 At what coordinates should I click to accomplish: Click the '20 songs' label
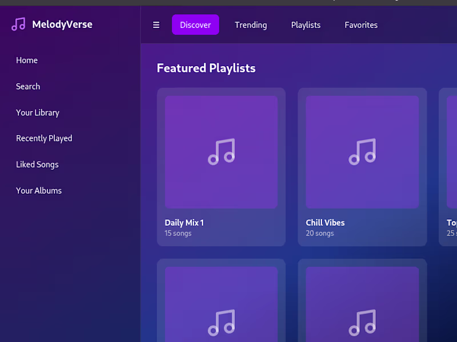click(320, 233)
